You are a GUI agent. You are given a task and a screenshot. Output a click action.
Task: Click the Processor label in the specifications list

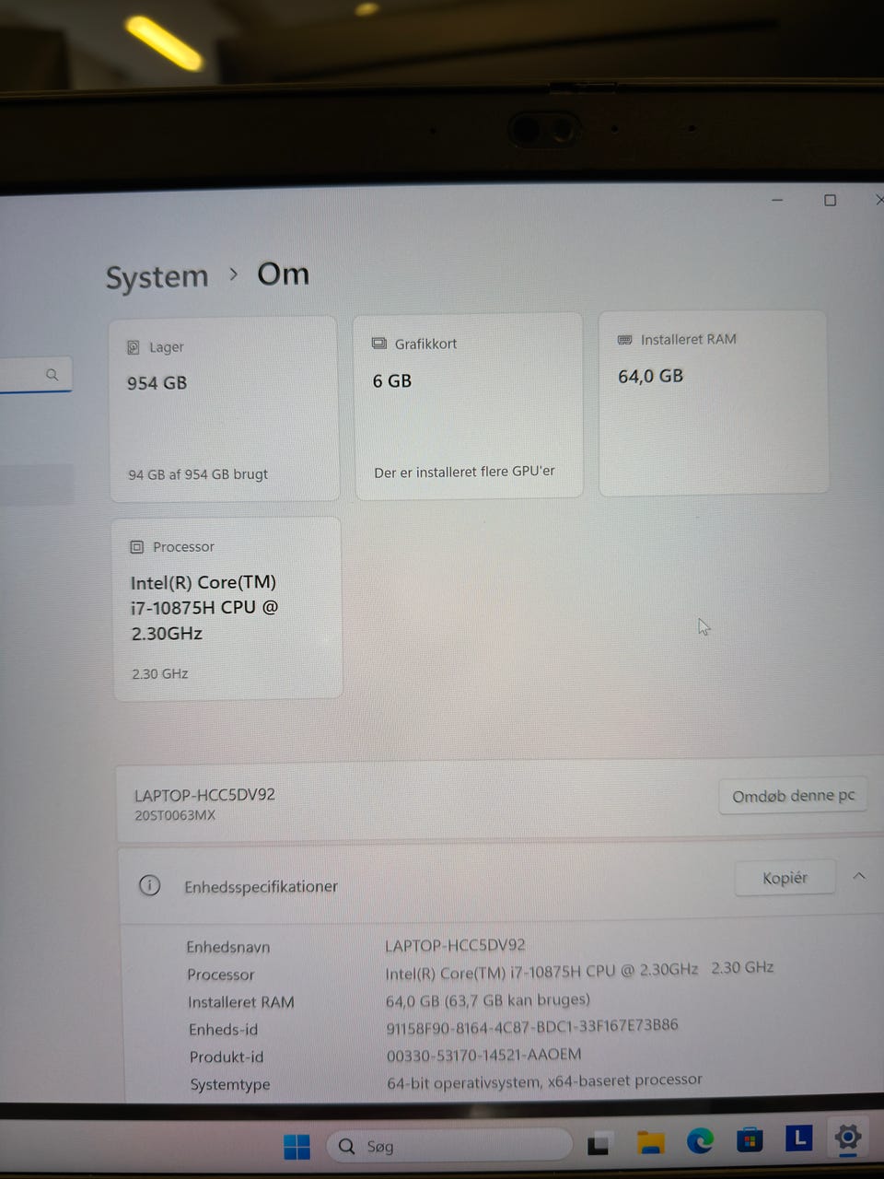220,975
